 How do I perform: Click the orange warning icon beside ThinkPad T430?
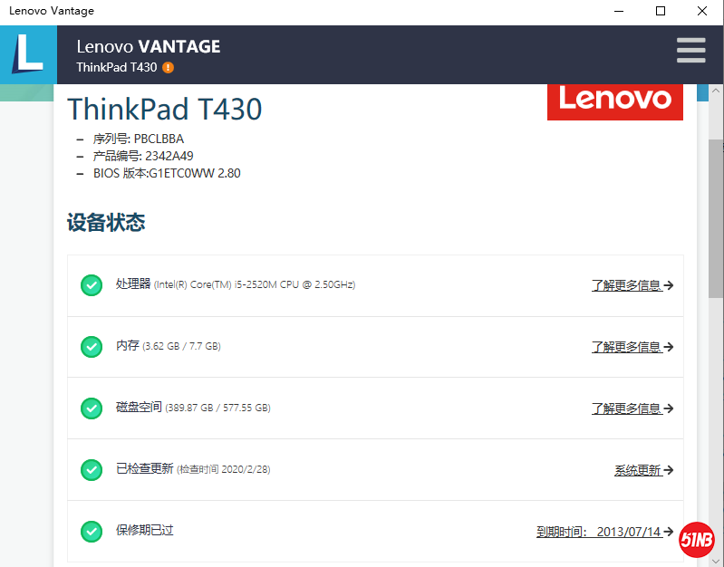click(169, 68)
